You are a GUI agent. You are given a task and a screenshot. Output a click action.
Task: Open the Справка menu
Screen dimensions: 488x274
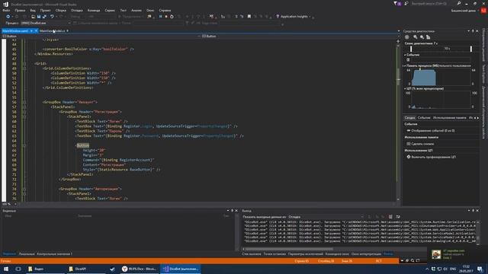pyautogui.click(x=165, y=10)
